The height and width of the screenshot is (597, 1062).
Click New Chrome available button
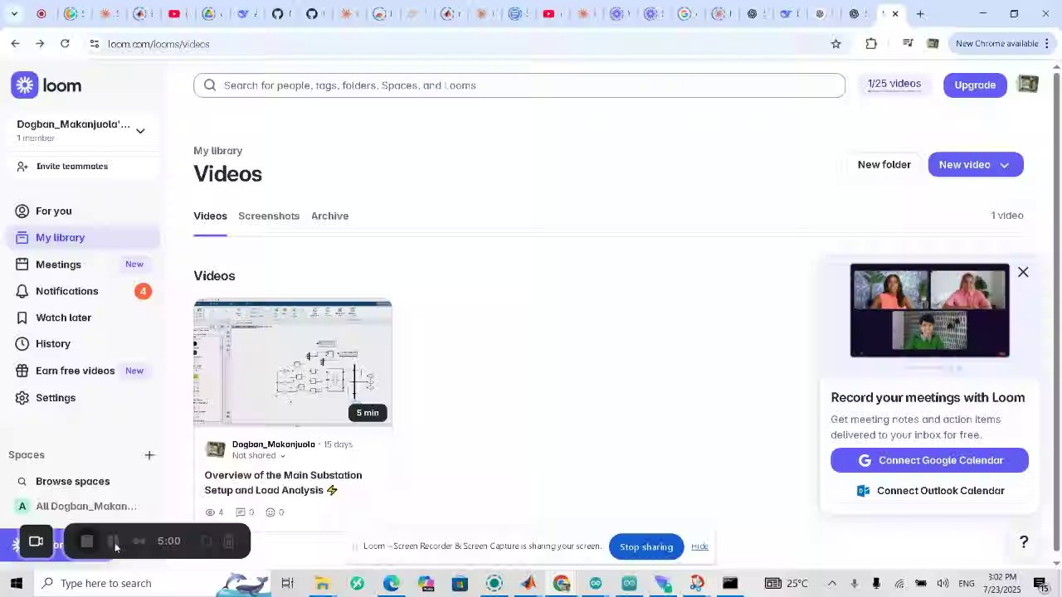coord(1003,44)
